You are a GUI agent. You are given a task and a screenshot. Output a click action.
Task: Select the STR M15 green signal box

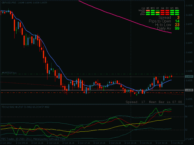click(153, 12)
